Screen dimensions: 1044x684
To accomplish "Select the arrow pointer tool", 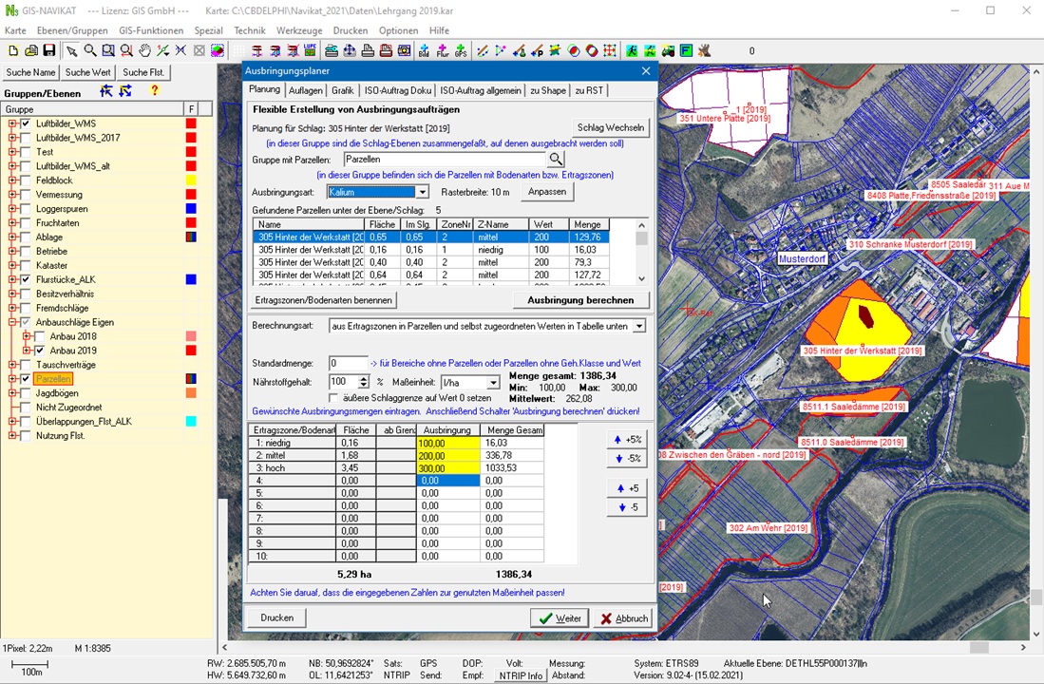I will pyautogui.click(x=71, y=50).
